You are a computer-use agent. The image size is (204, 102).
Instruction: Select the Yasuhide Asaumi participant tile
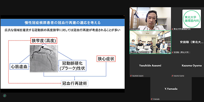point(150,65)
